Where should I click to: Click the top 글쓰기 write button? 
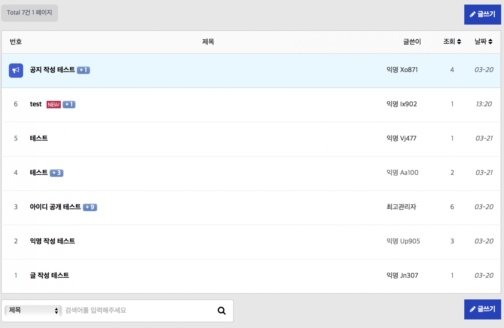pyautogui.click(x=482, y=14)
